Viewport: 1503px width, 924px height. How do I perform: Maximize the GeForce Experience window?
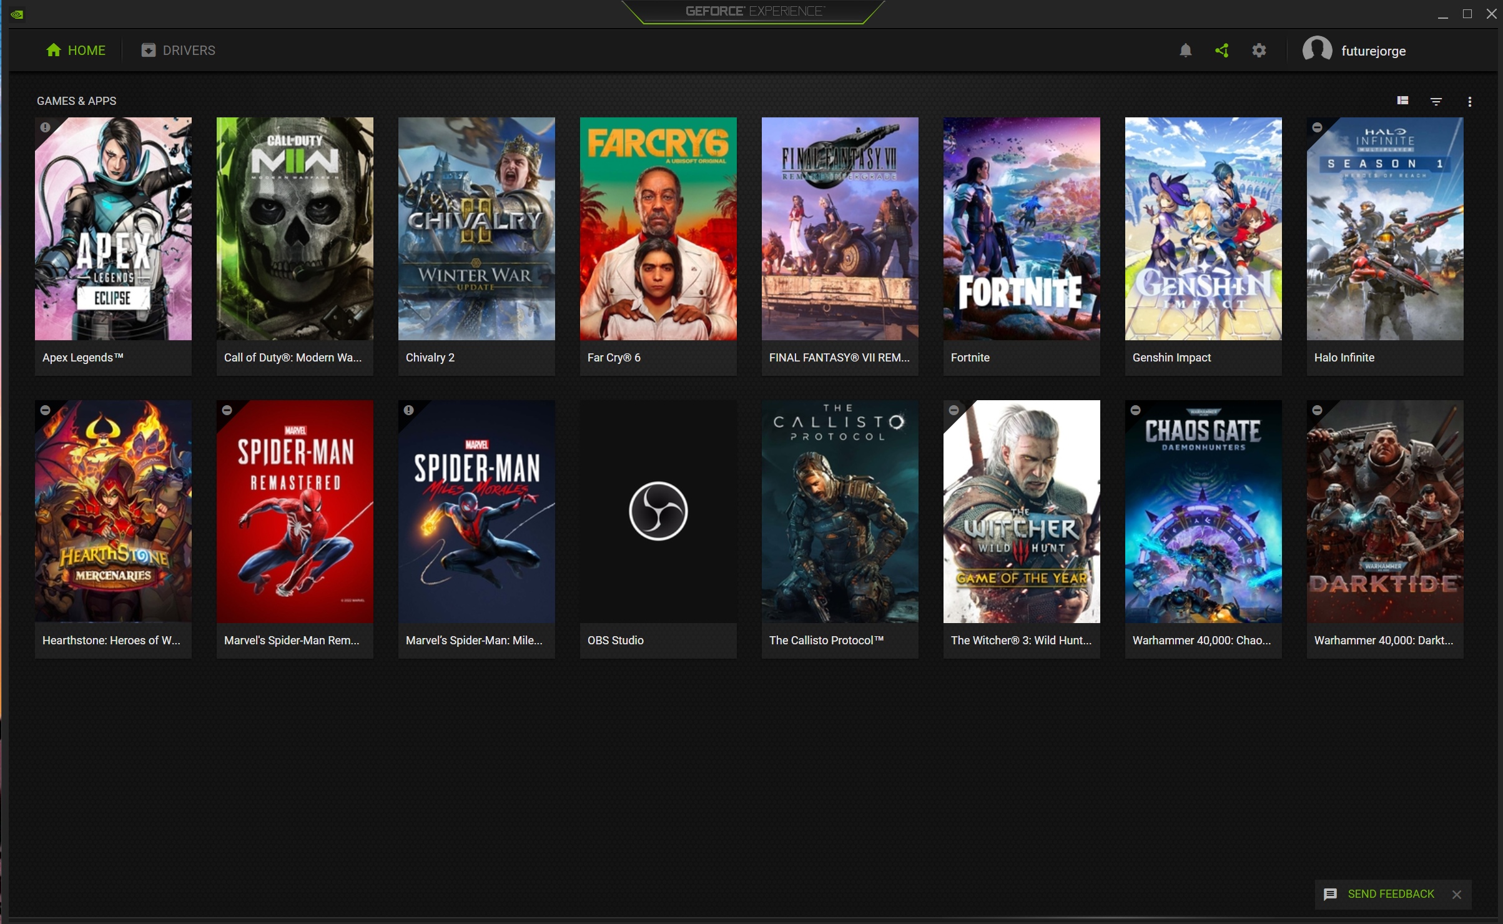(1467, 14)
